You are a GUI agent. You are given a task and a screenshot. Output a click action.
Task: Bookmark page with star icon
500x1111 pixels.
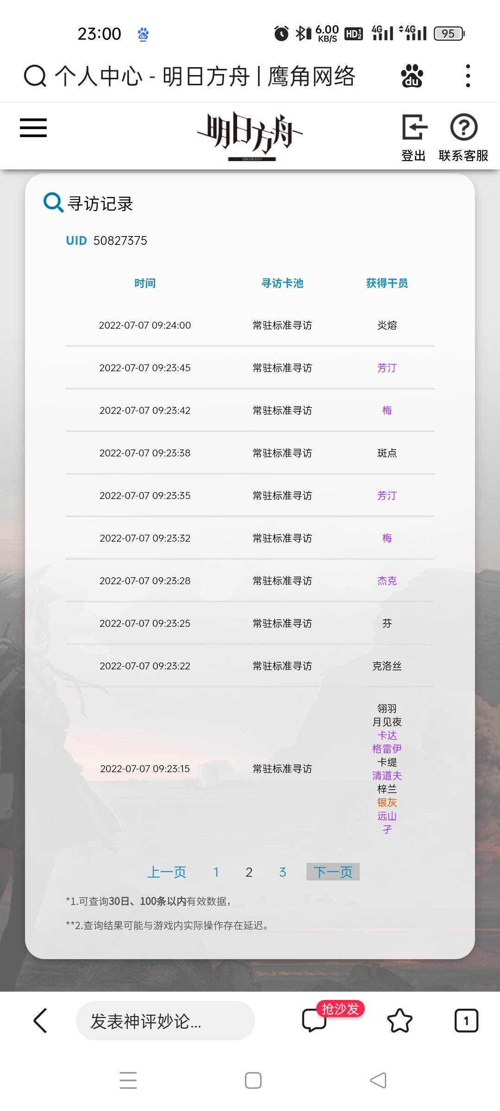(x=400, y=1020)
